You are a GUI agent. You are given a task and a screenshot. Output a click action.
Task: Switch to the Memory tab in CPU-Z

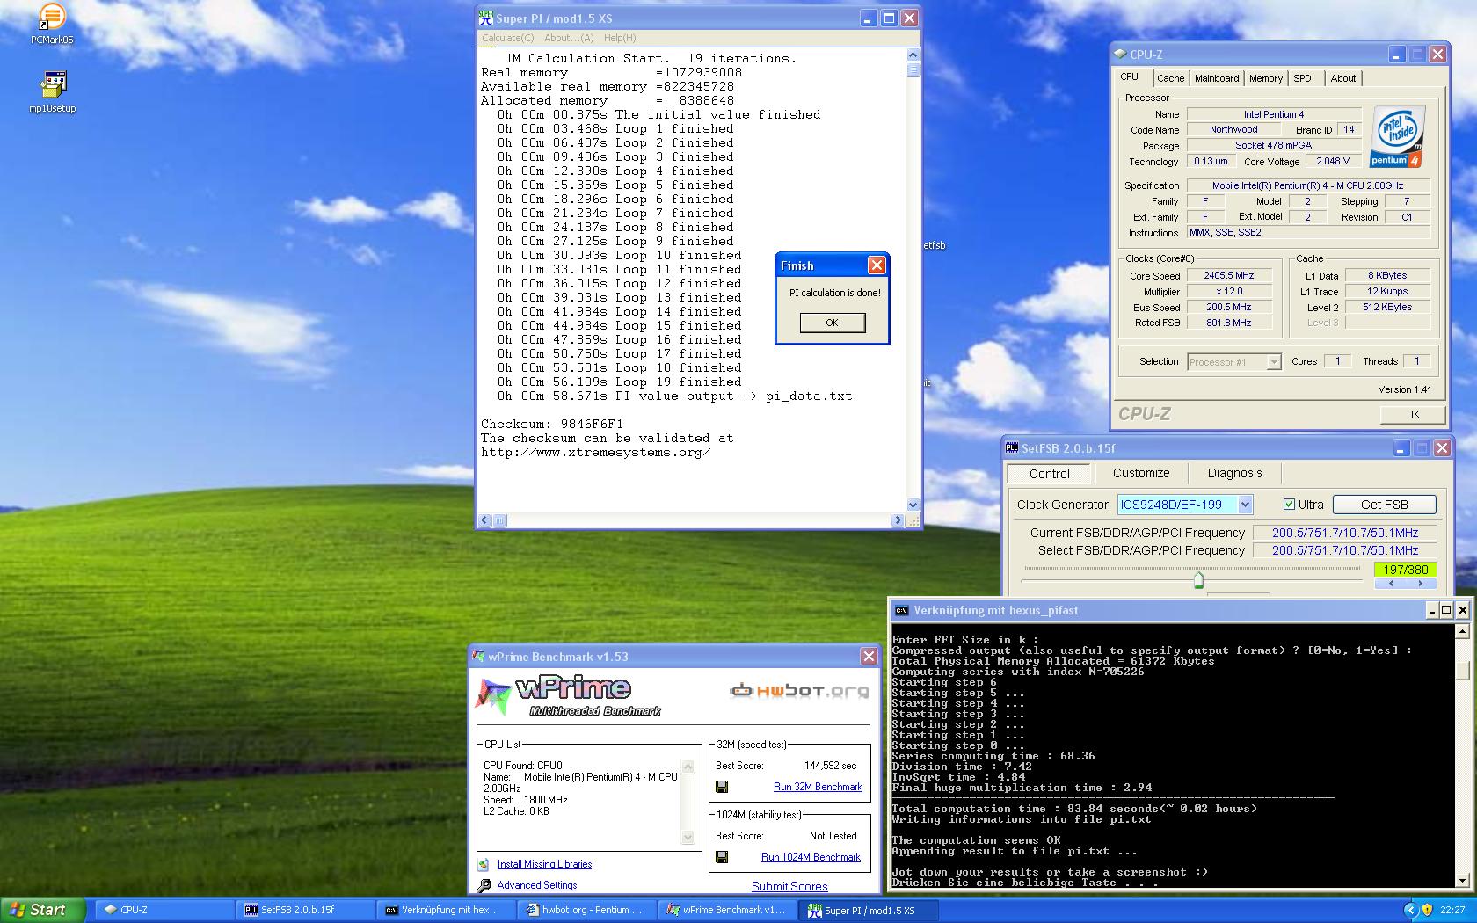pos(1266,78)
